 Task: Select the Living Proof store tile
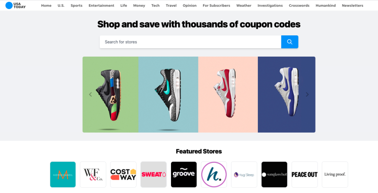pos(335,175)
